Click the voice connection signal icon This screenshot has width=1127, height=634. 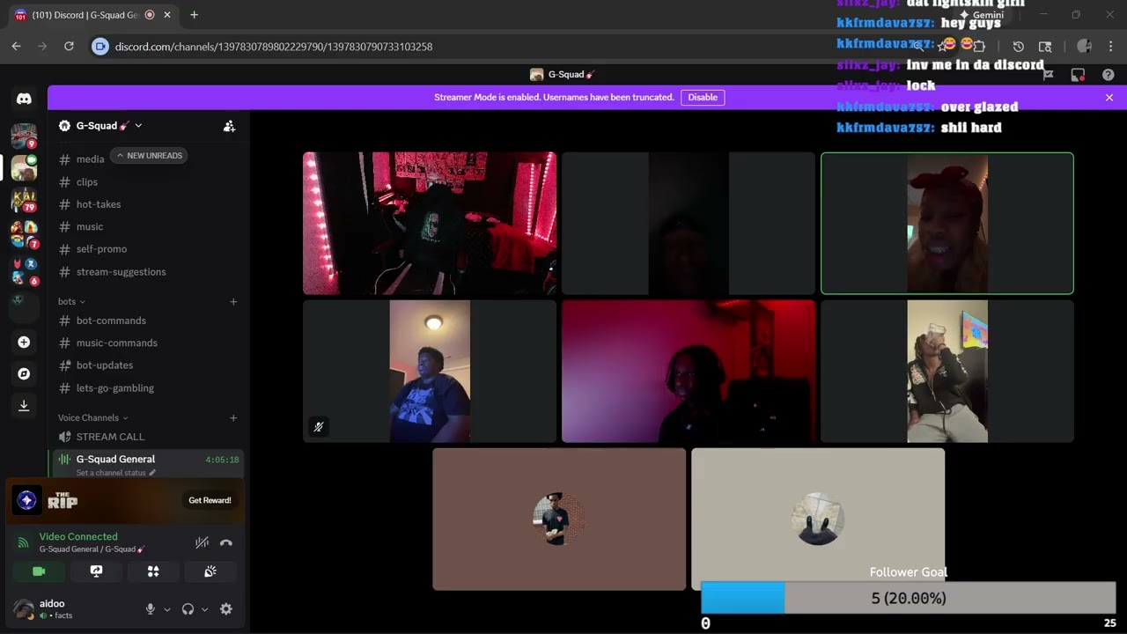coord(23,542)
